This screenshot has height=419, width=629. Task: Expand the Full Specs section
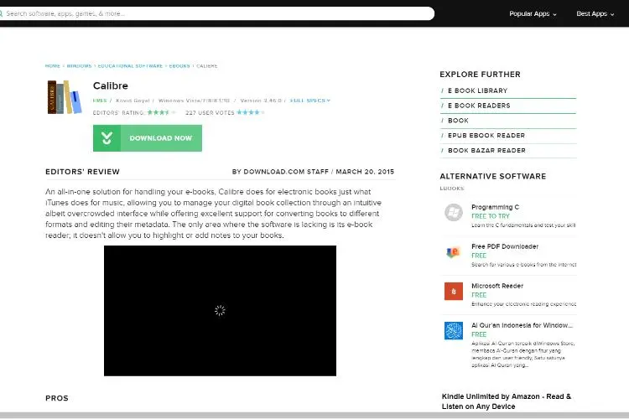pyautogui.click(x=310, y=101)
